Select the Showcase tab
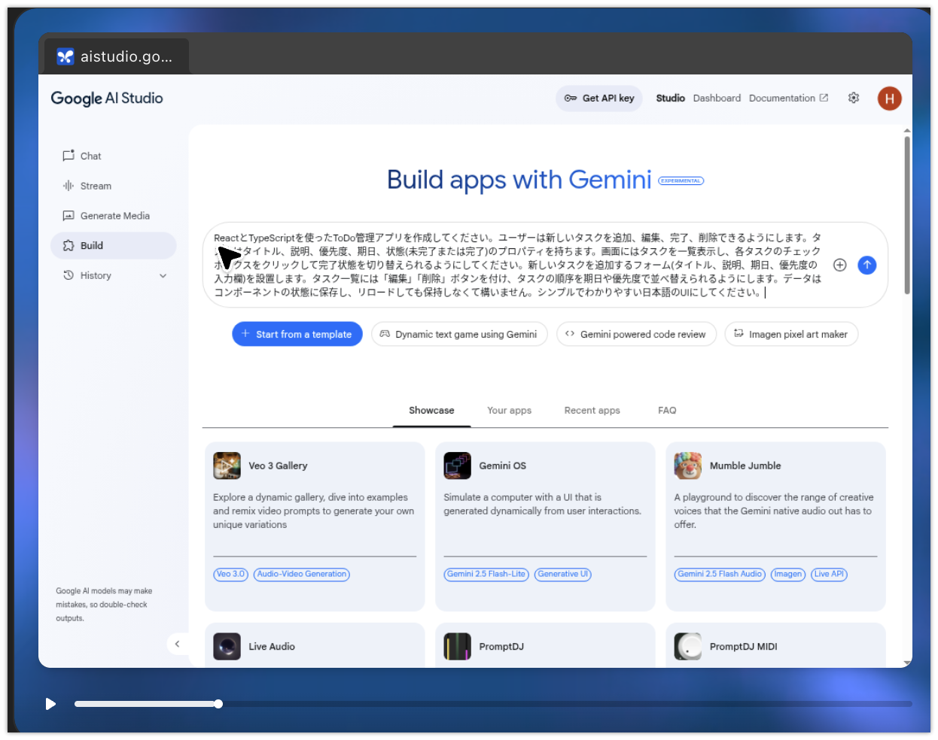This screenshot has height=740, width=938. click(431, 411)
